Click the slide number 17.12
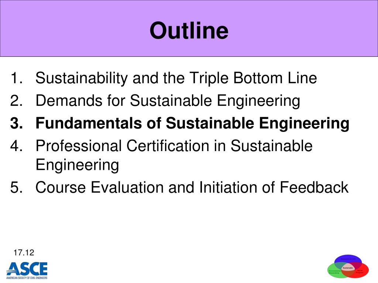This screenshot has height=283, width=378. (x=24, y=253)
